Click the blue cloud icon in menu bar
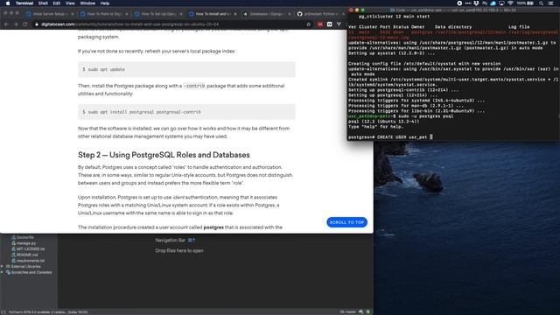This screenshot has width=560, height=315. (493, 3)
